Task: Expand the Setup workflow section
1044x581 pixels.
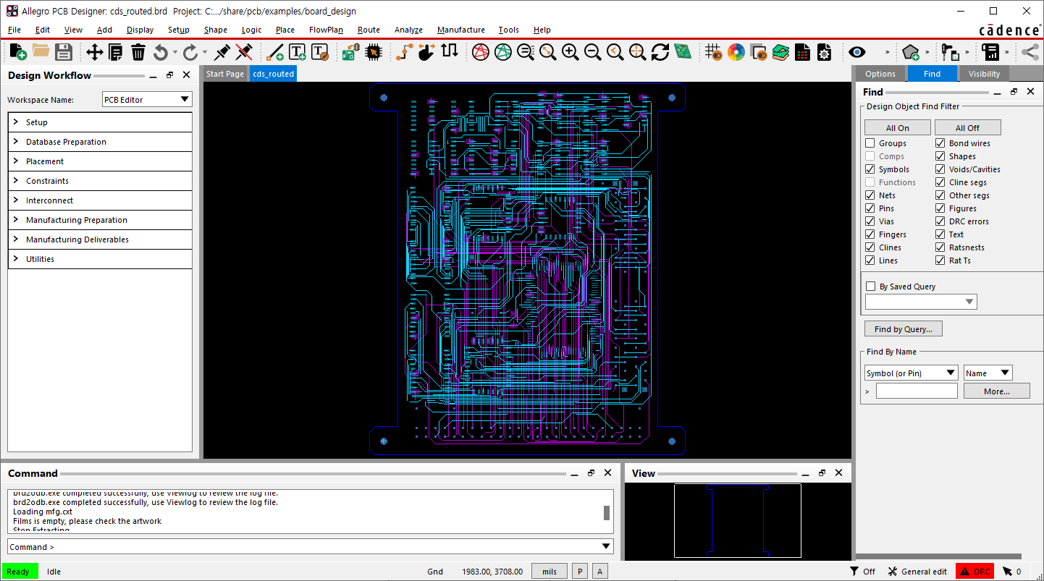Action: pos(100,122)
